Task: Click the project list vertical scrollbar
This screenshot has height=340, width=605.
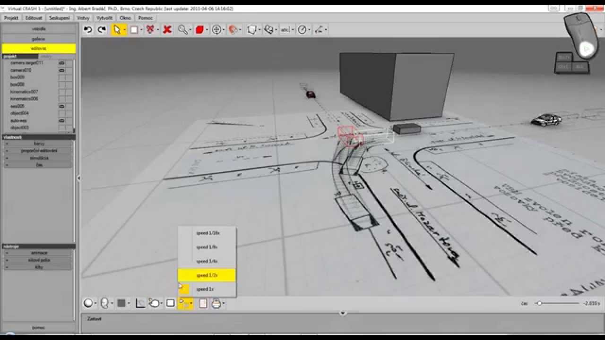Action: 74,96
